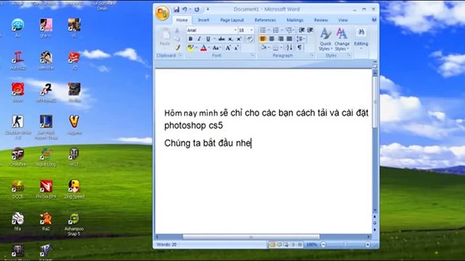The height and width of the screenshot is (261, 465).
Task: Toggle Superscript formatting
Action: tap(239, 39)
